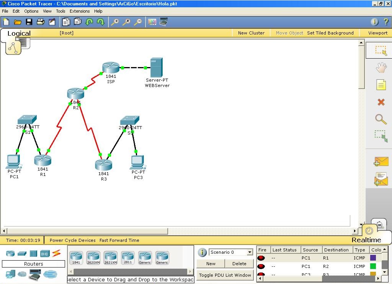Open the File menu
Viewport: 392px width, 284px height.
pyautogui.click(x=5, y=11)
